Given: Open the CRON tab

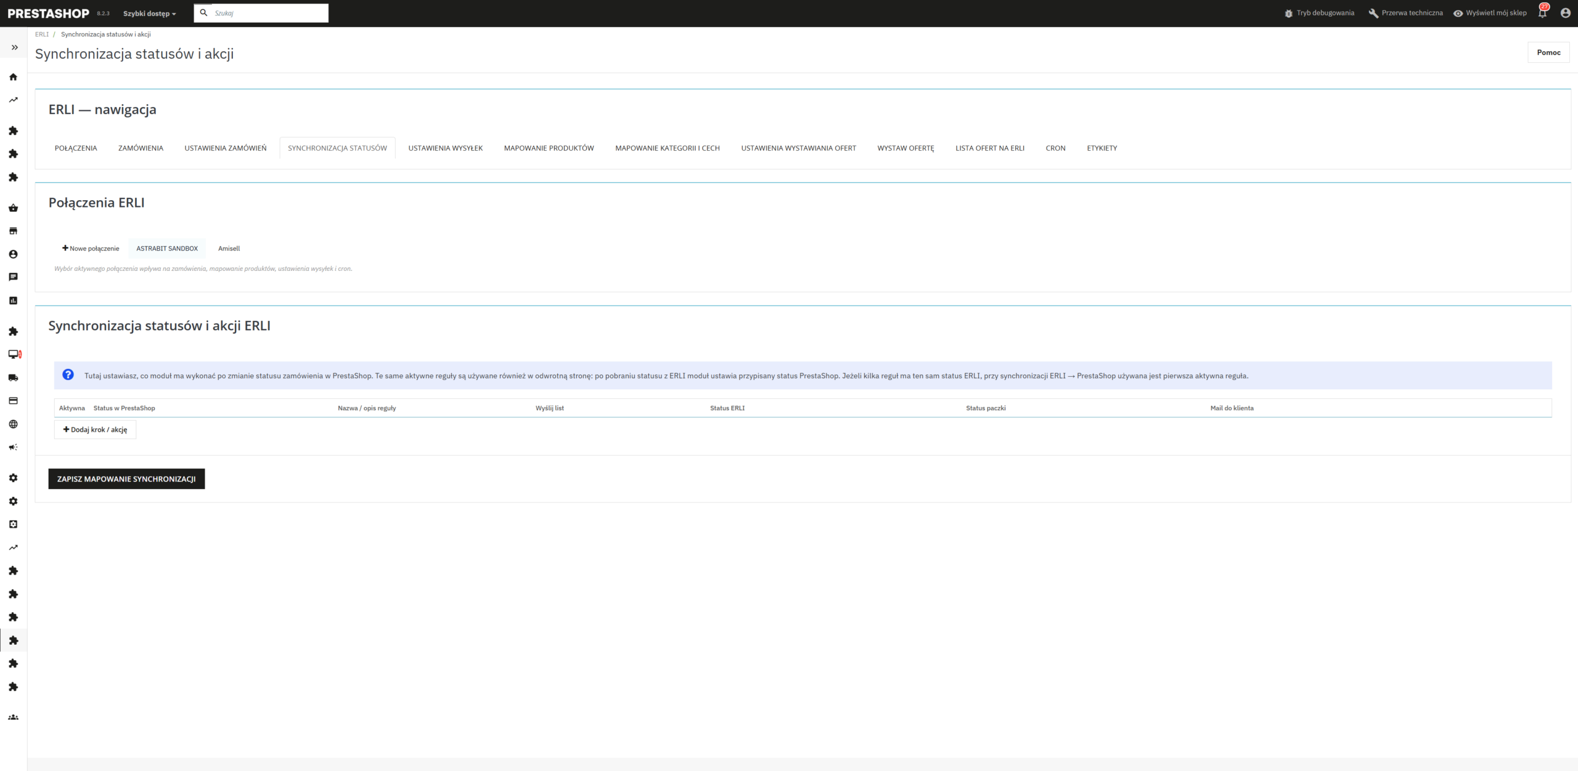Looking at the screenshot, I should coord(1056,148).
